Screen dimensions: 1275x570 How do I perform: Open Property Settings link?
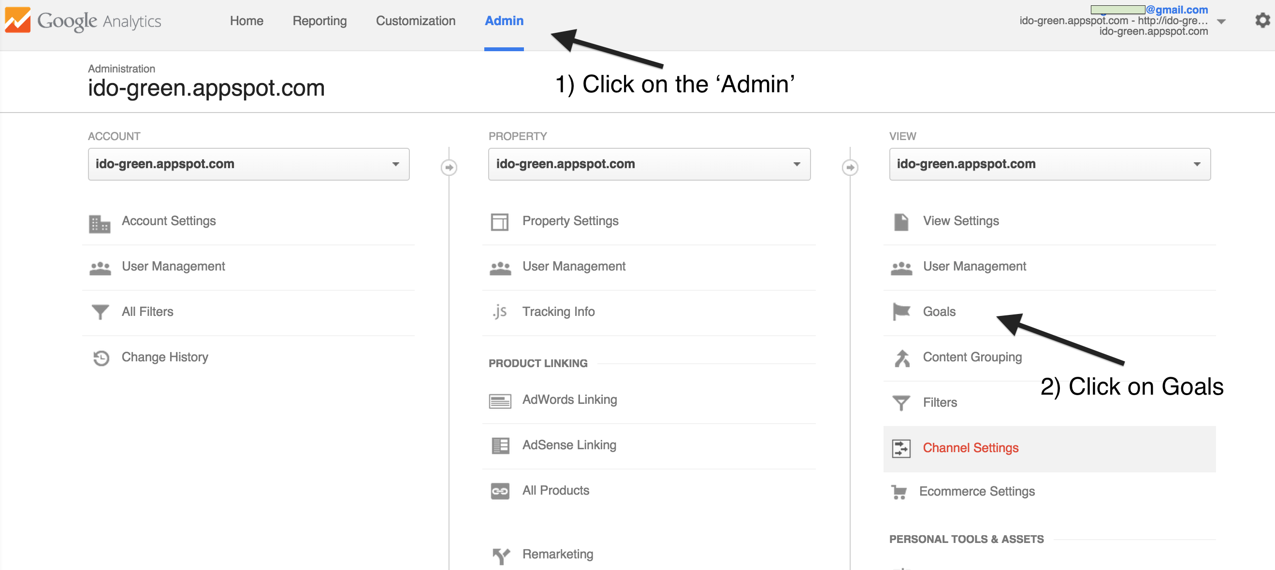pyautogui.click(x=570, y=221)
